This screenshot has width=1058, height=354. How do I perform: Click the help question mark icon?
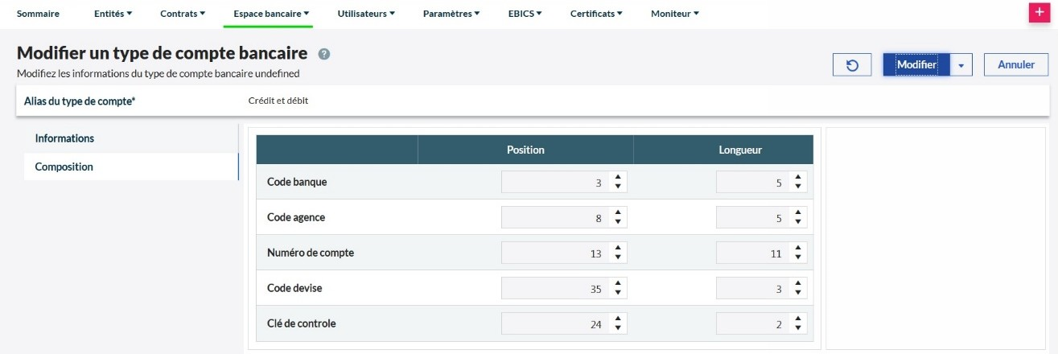[x=324, y=54]
